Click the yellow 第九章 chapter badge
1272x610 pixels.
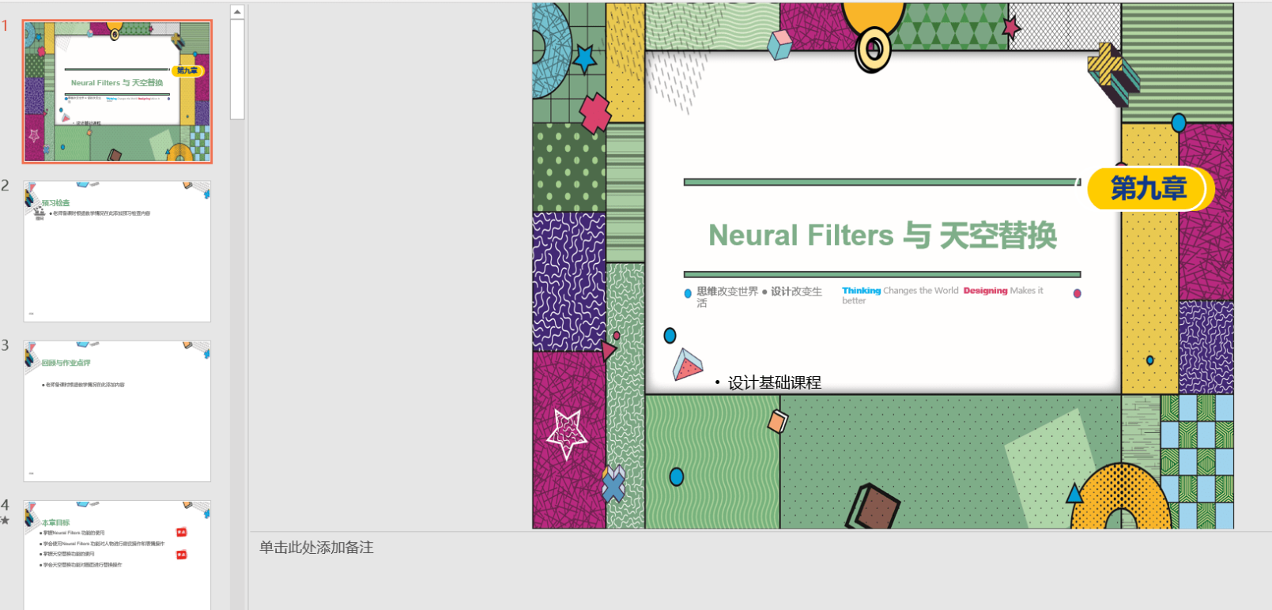coord(1148,189)
